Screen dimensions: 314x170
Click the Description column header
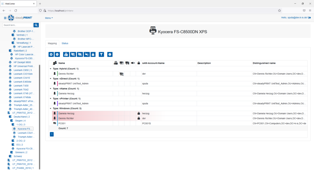[x=204, y=63]
